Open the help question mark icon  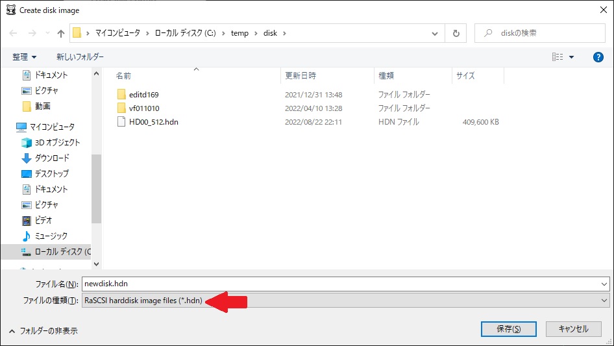598,57
